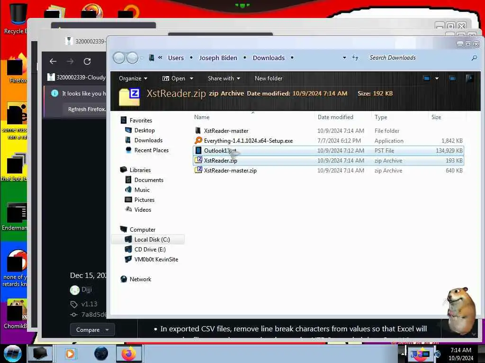Click Libraries in navigation pane
This screenshot has height=363, width=485.
pyautogui.click(x=140, y=170)
